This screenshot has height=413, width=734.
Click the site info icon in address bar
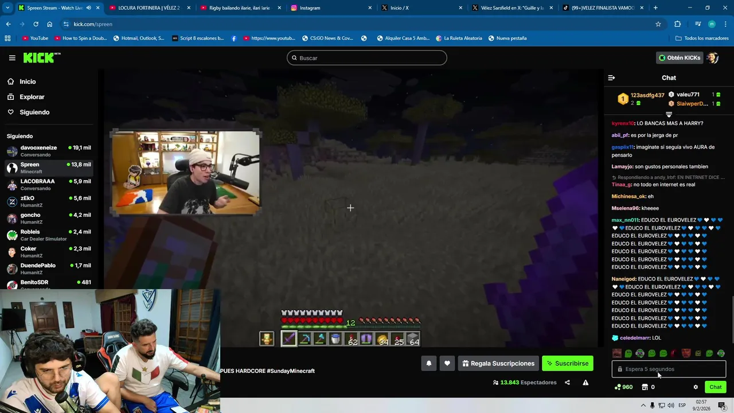tap(66, 24)
